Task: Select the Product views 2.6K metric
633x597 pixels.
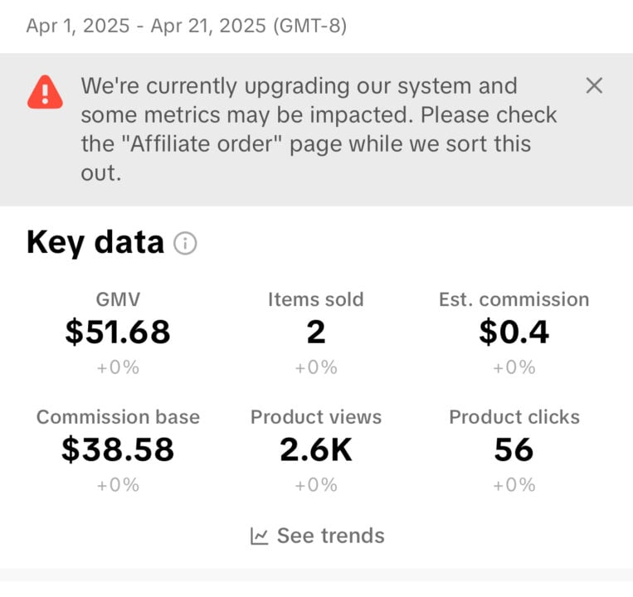Action: [316, 451]
